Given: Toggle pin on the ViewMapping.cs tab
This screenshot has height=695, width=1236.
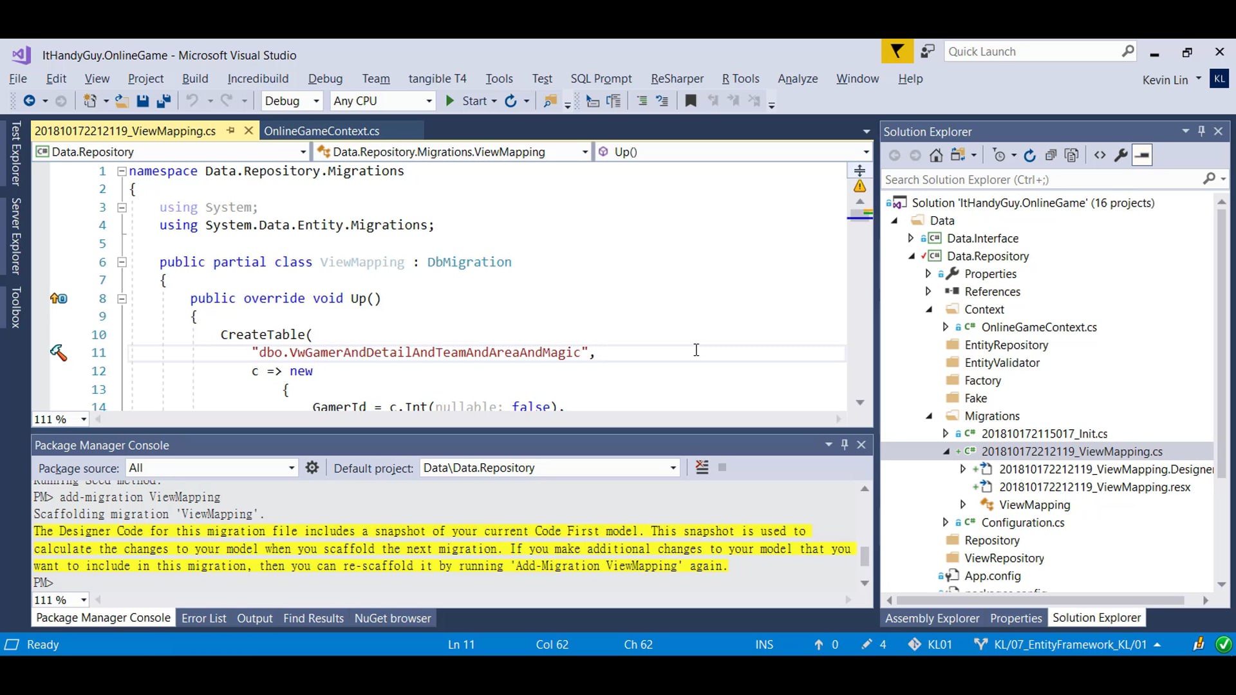Looking at the screenshot, I should pos(230,131).
